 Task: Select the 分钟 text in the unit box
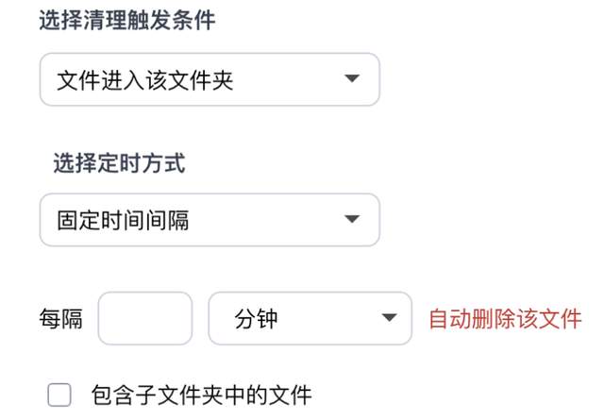(255, 318)
